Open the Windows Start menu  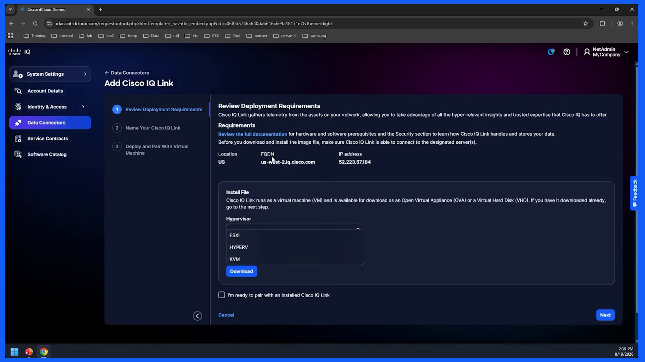point(14,352)
